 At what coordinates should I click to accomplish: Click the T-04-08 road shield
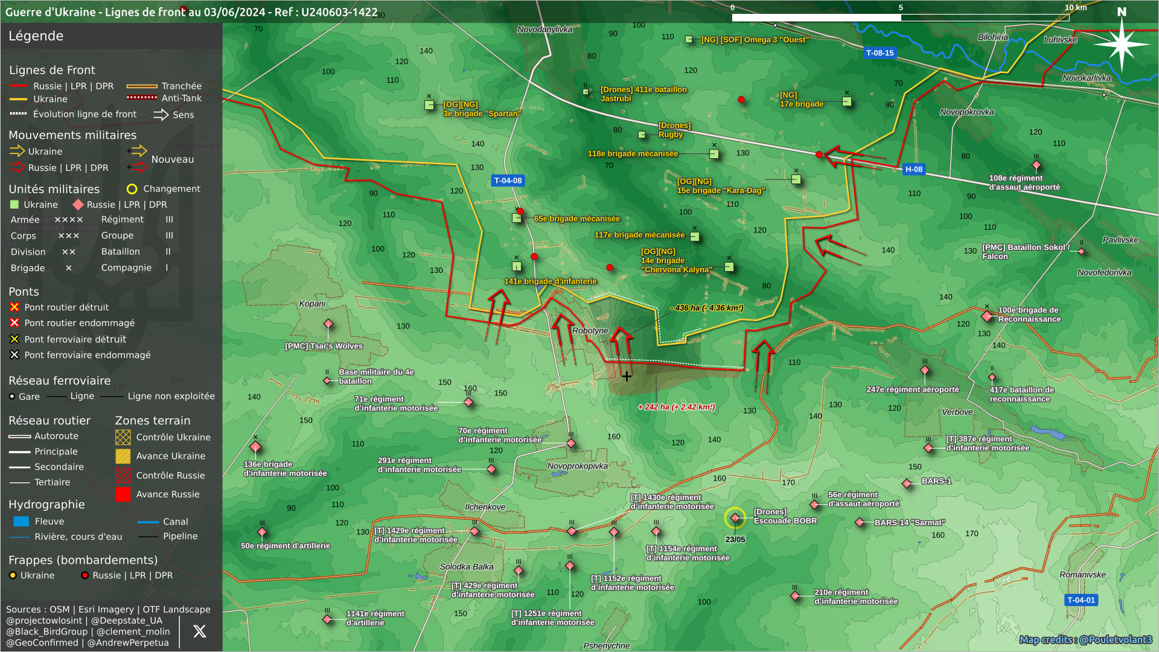[508, 181]
